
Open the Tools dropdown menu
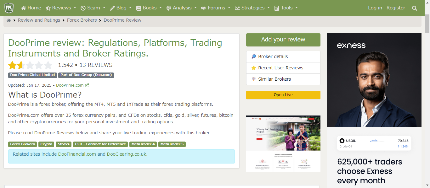[x=286, y=8]
